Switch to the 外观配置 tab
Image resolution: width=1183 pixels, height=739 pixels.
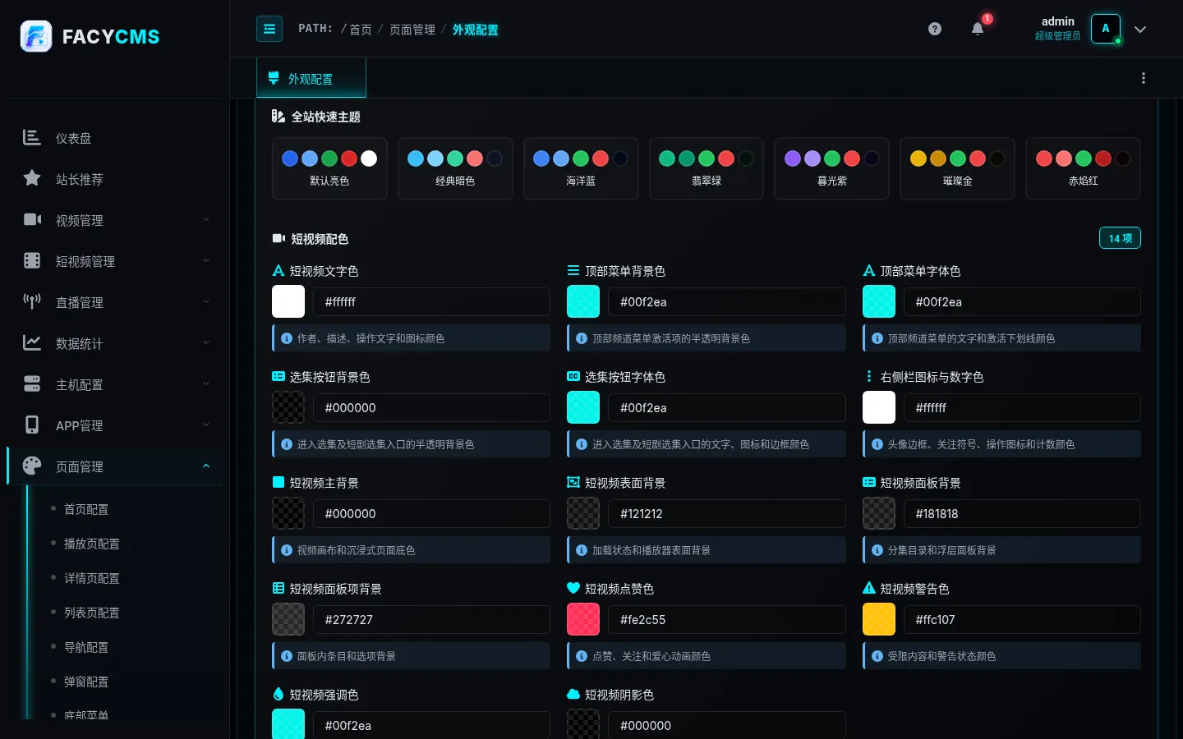coord(311,79)
